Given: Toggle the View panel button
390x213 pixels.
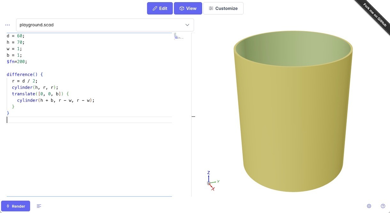Looking at the screenshot, I should click(x=188, y=8).
